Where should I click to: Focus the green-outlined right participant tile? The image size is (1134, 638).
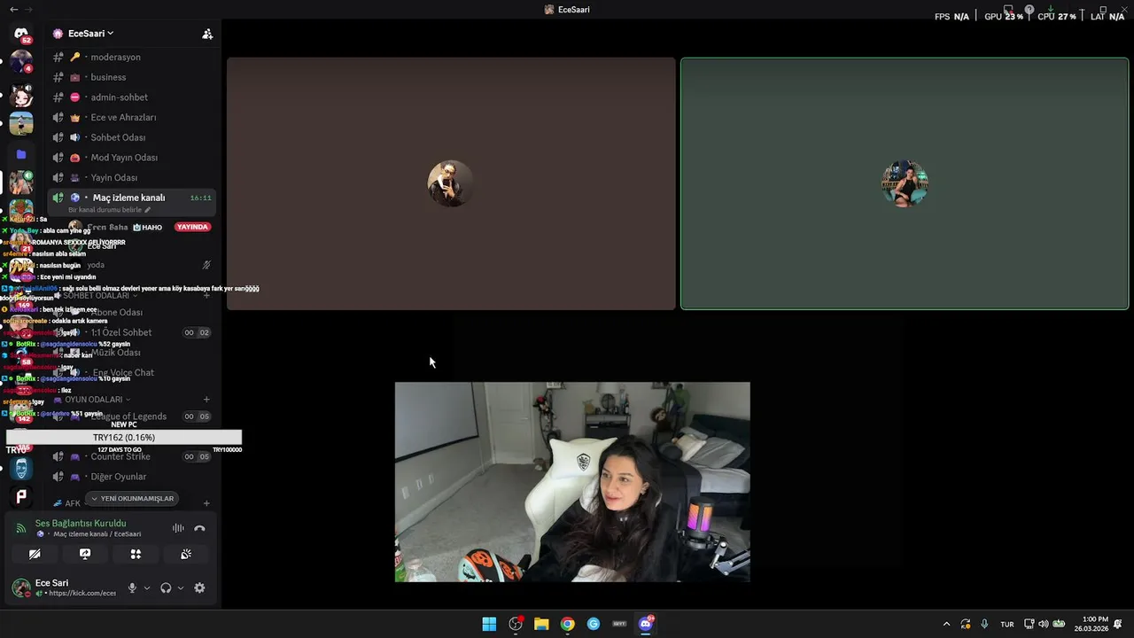[x=905, y=183]
